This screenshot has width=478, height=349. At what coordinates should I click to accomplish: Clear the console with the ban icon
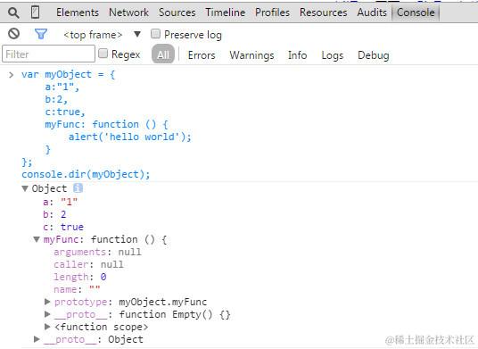click(x=13, y=34)
